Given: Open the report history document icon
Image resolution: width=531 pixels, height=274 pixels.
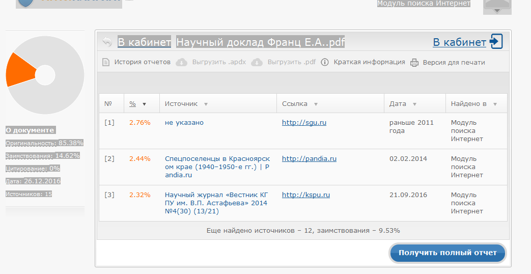Looking at the screenshot, I should click(106, 63).
